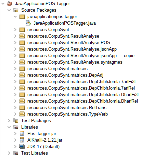Select resources.CorpuSynt.ResultAnalyse.syntagmes package
This screenshot has width=142, height=157.
pos(75,62)
